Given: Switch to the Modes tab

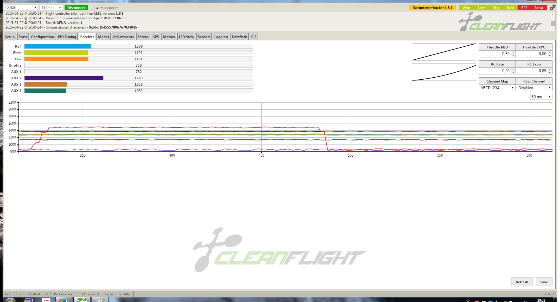Looking at the screenshot, I should 103,37.
